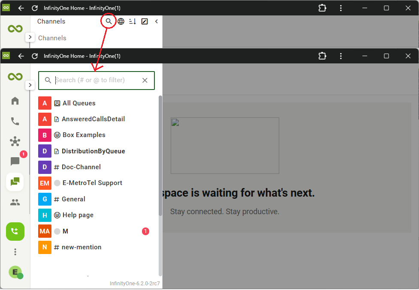Click the broken image placeholder thumbnail
Screen dimensions: 419x290
tap(225, 146)
